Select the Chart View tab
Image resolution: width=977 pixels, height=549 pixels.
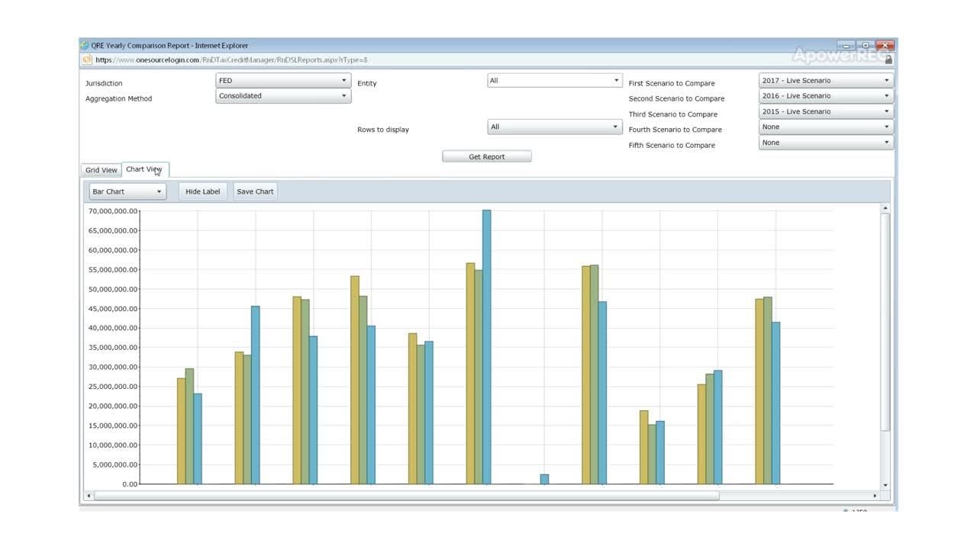[144, 169]
